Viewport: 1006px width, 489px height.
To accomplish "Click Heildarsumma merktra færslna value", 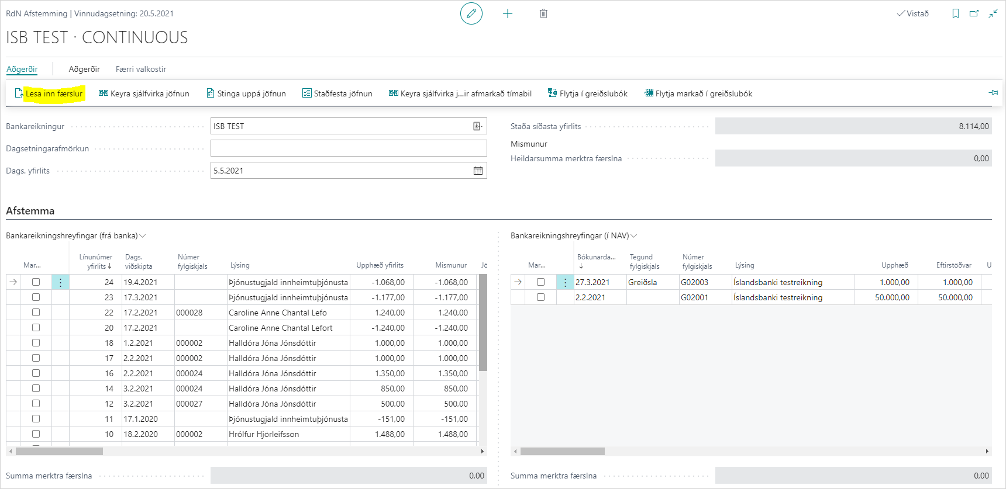I will tap(853, 158).
